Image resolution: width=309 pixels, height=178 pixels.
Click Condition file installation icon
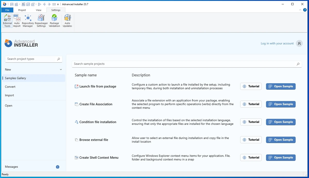76,122
